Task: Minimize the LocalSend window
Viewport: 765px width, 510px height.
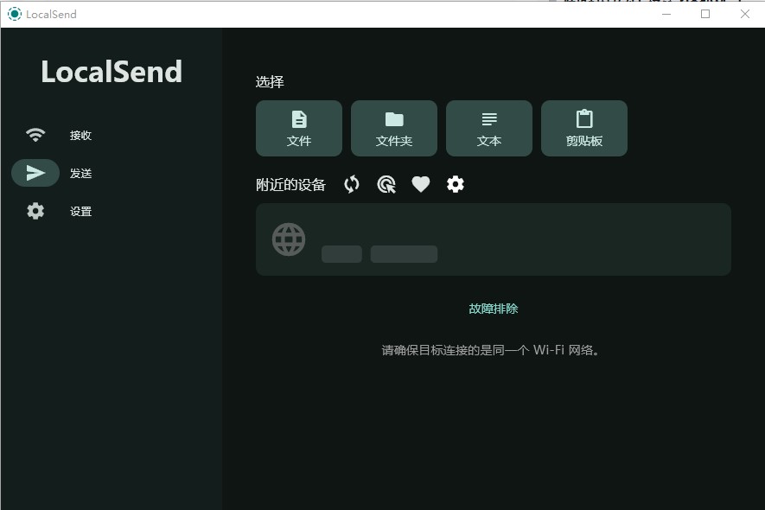Action: coord(666,14)
